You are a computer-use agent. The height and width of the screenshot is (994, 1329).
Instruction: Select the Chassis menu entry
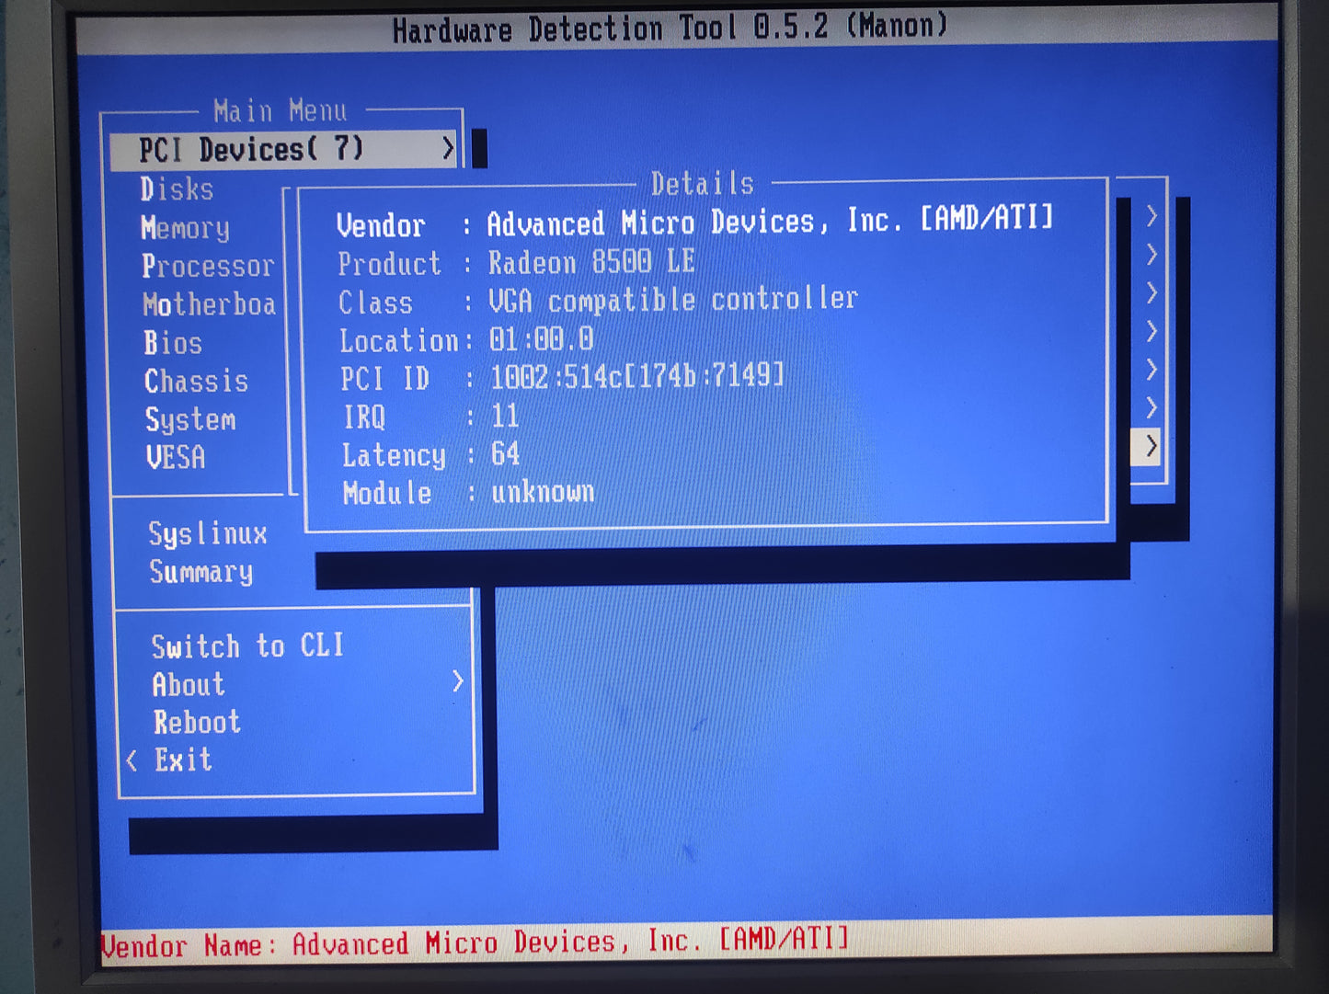coord(196,382)
